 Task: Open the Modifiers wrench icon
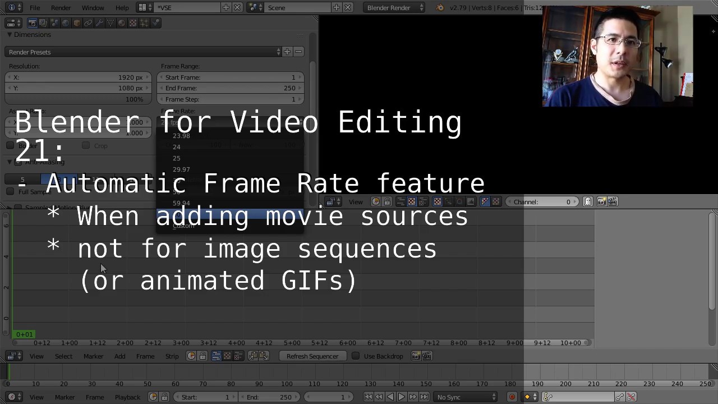coord(99,23)
